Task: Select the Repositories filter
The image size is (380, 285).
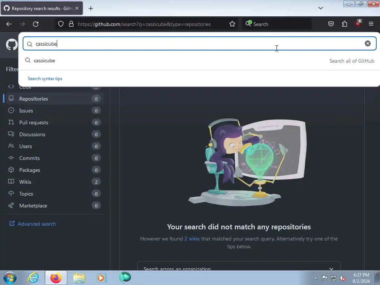Action: pos(54,99)
